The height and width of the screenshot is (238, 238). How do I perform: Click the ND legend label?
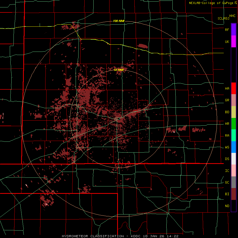pyautogui.click(x=227, y=206)
